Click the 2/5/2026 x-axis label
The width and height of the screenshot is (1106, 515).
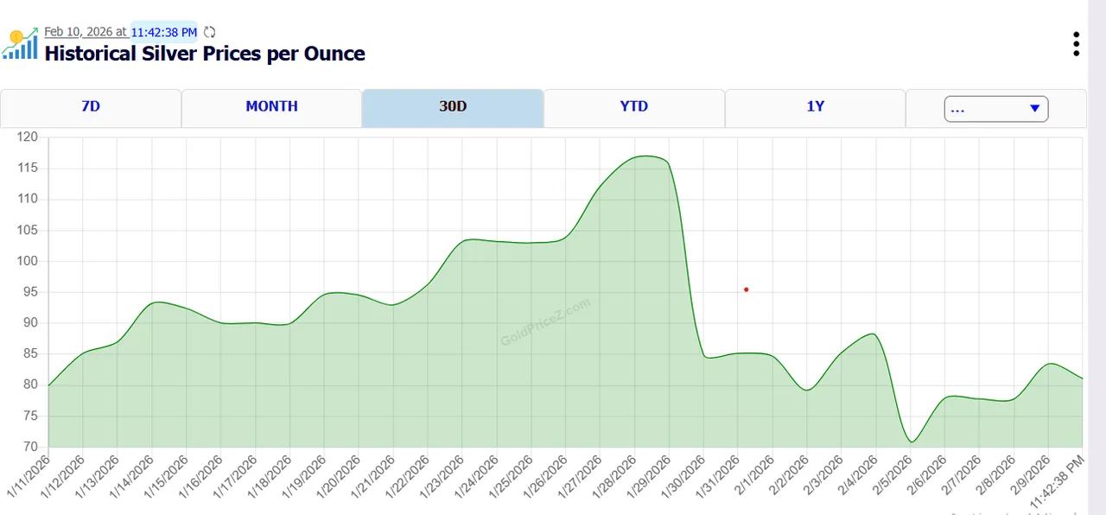(893, 475)
